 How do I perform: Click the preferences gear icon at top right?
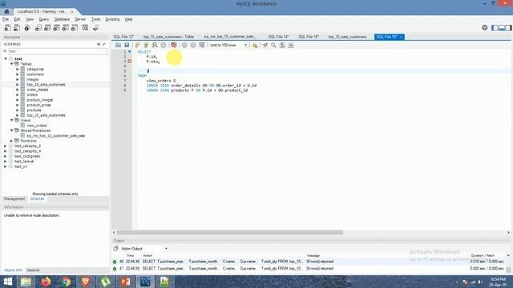[484, 28]
